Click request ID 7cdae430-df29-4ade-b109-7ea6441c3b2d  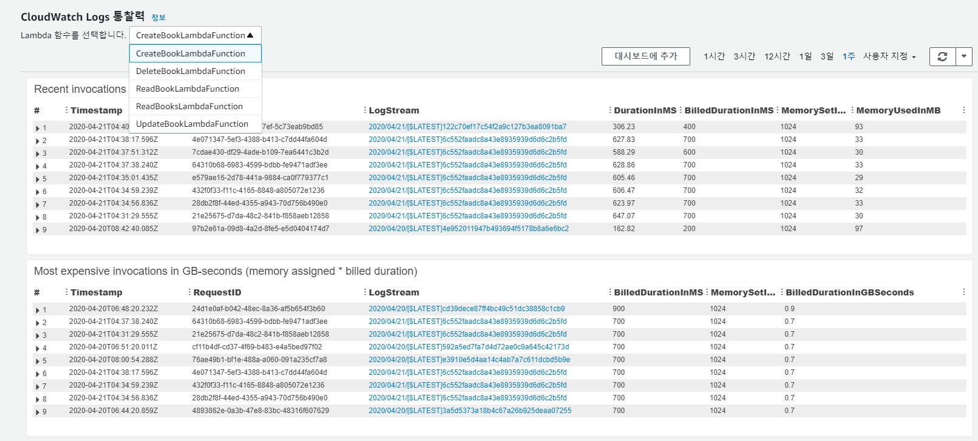(260, 152)
